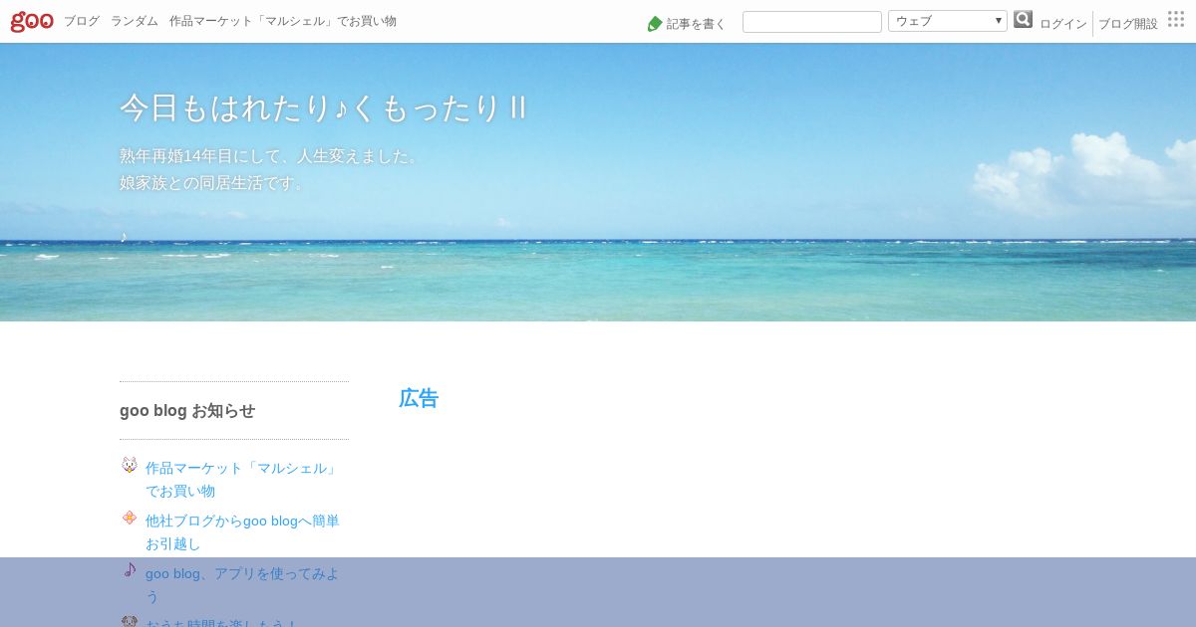Image resolution: width=1196 pixels, height=627 pixels.
Task: Click the dog face icon beside マルシェル link
Action: (x=130, y=465)
